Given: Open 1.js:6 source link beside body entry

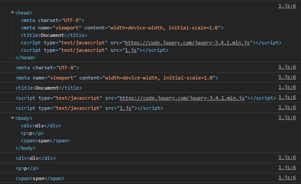Looking at the screenshot, I should 287,117.
